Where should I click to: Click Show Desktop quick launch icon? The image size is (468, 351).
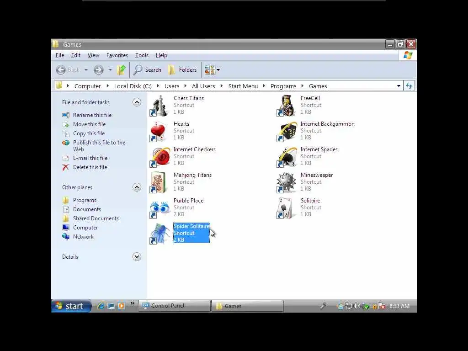111,306
